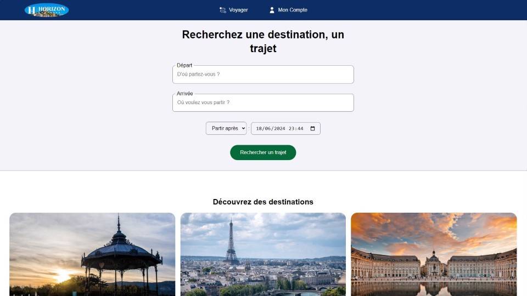527x296 pixels.
Task: Click the route icon beside Voyager
Action: pos(222,10)
